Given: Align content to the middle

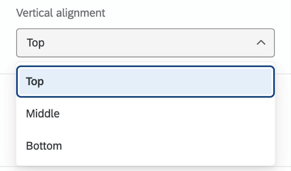Looking at the screenshot, I should click(43, 114).
